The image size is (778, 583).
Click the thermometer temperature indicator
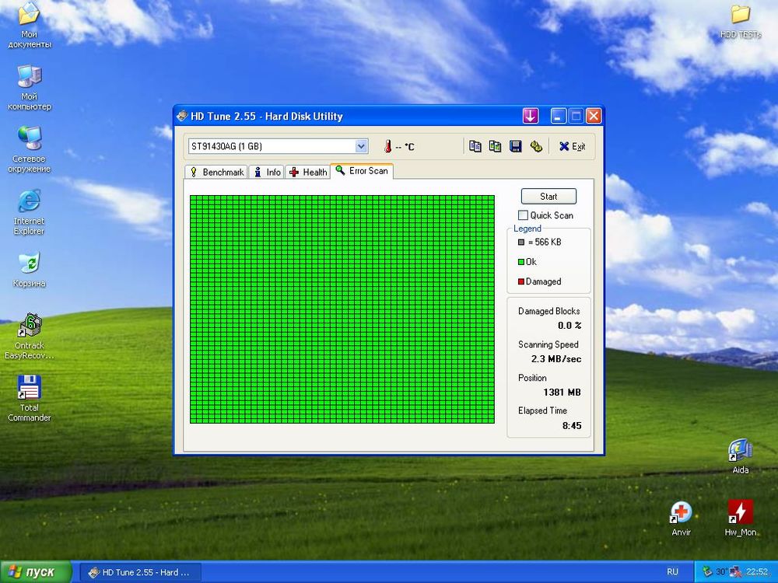tap(387, 146)
